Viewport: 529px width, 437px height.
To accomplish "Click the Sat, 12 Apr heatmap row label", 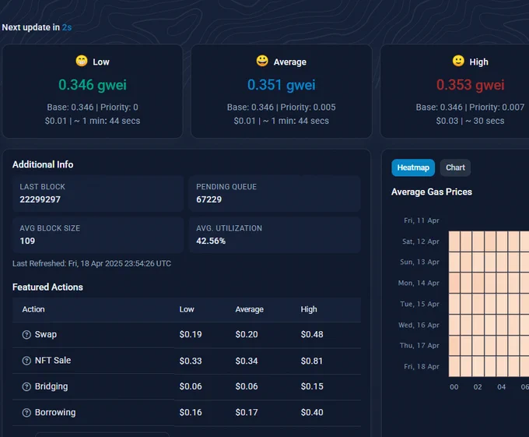I will point(421,241).
